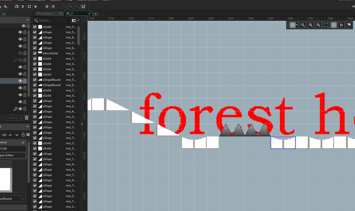Reset the room canvas zoom
The width and height of the screenshot is (355, 211).
[x=311, y=25]
